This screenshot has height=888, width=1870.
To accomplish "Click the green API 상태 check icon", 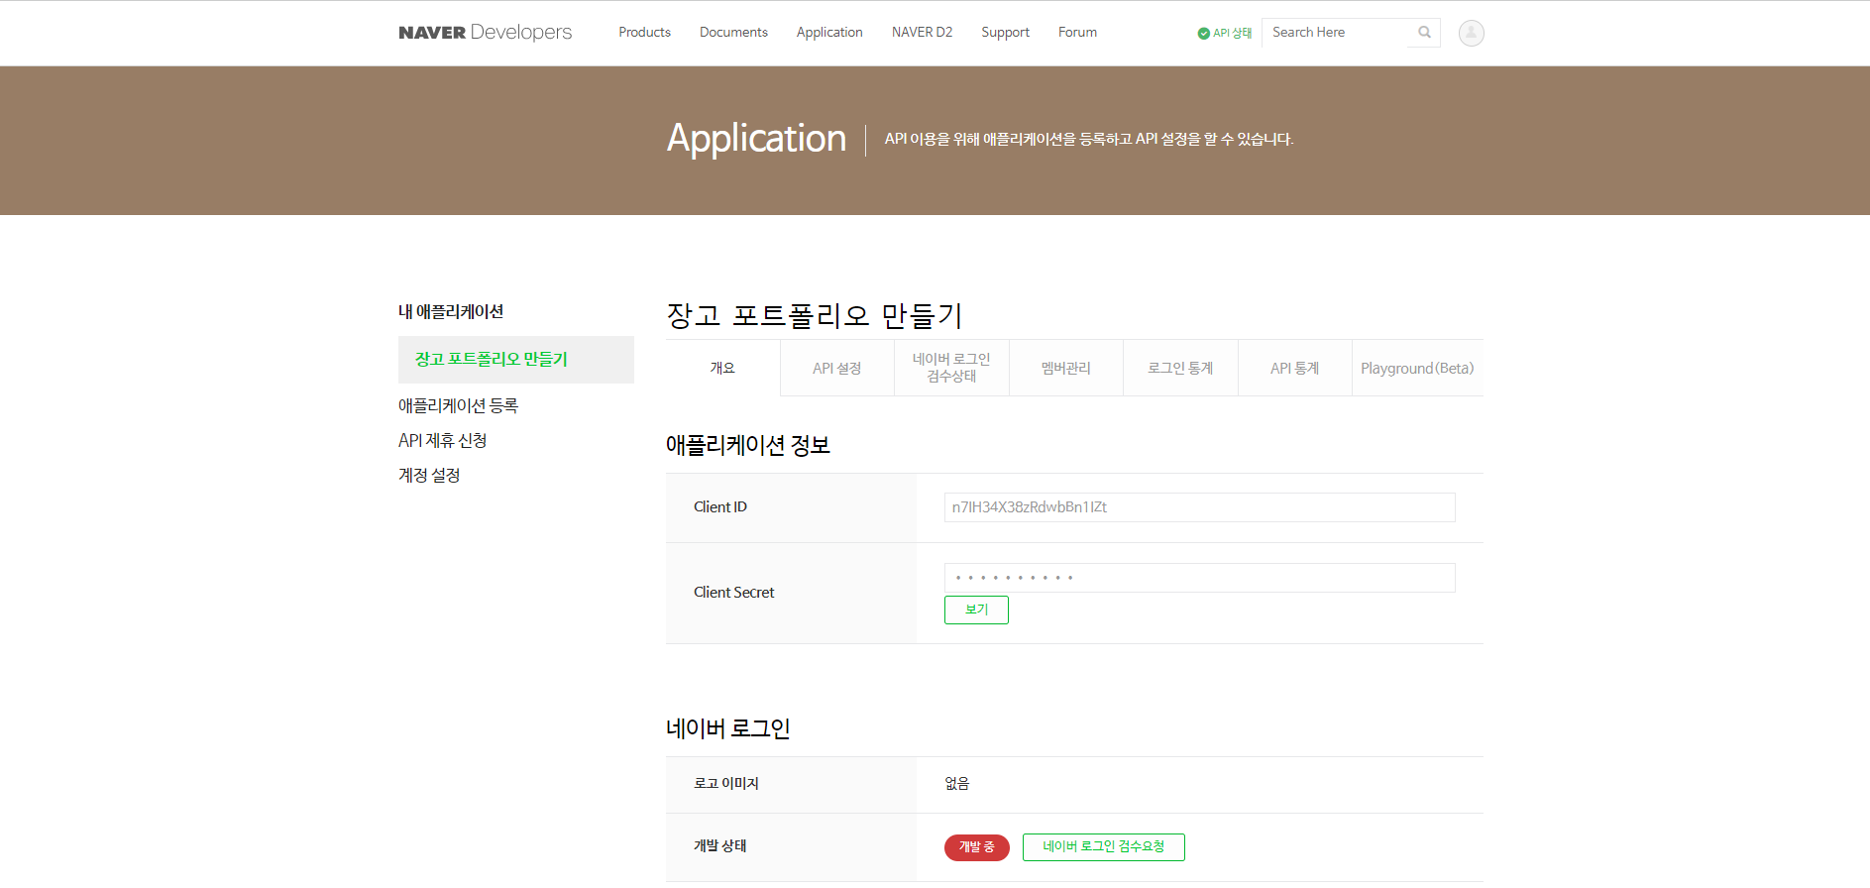I will coord(1203,33).
